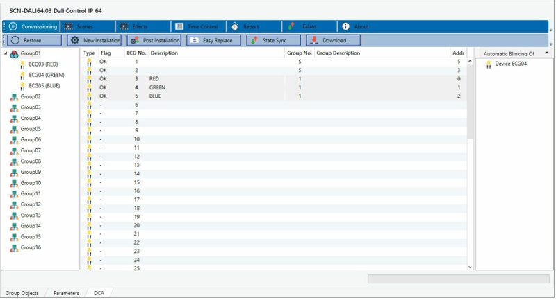Sort by Description column header

click(217, 53)
